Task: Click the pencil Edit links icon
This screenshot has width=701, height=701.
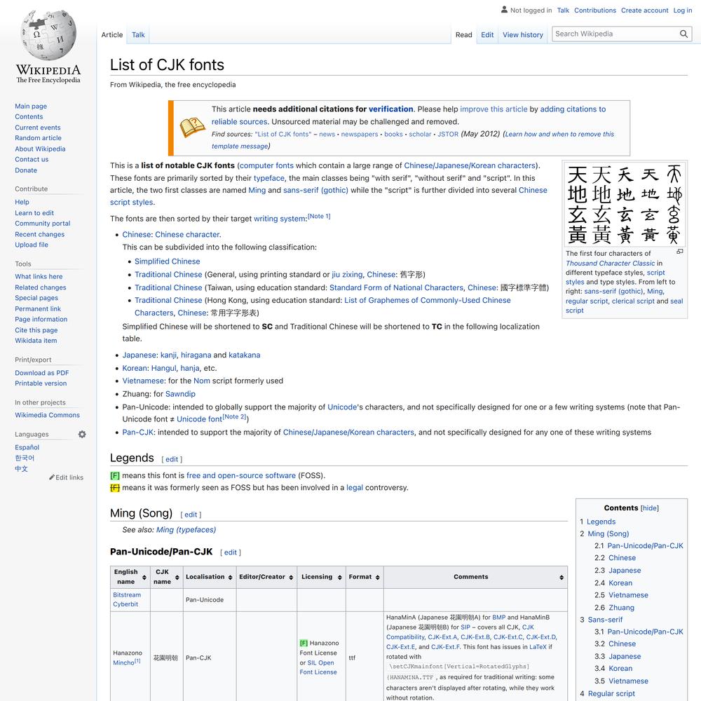Action: click(x=52, y=477)
